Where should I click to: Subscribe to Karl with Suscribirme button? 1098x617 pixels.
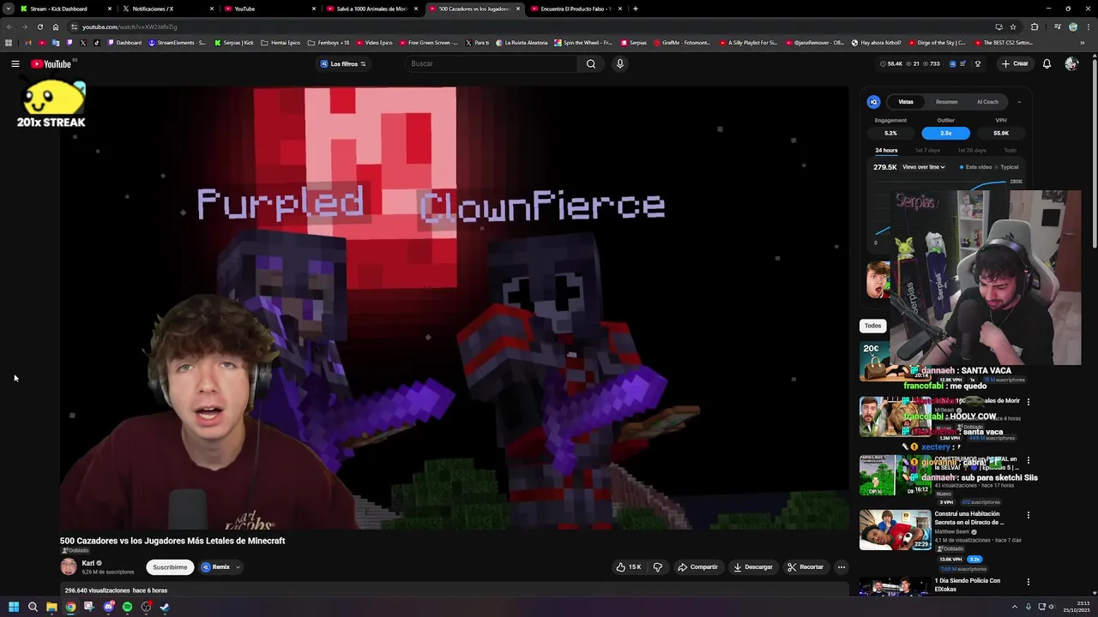tap(170, 567)
